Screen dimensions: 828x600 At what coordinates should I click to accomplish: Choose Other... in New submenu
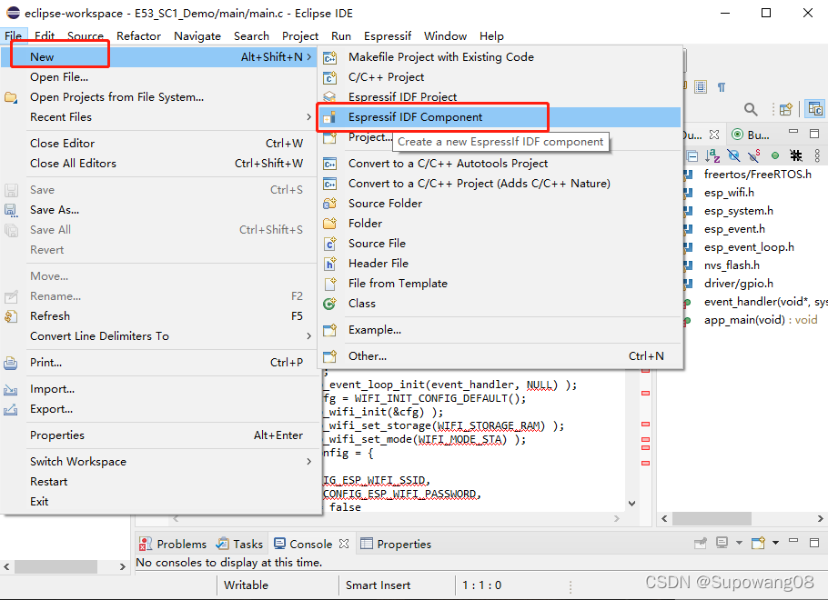pyautogui.click(x=500, y=356)
